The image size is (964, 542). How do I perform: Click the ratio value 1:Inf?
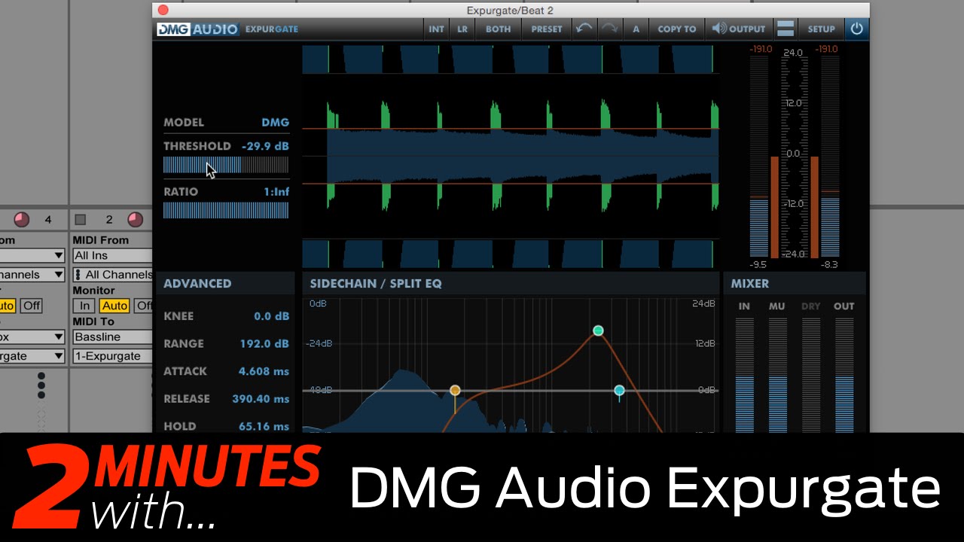[x=276, y=192]
